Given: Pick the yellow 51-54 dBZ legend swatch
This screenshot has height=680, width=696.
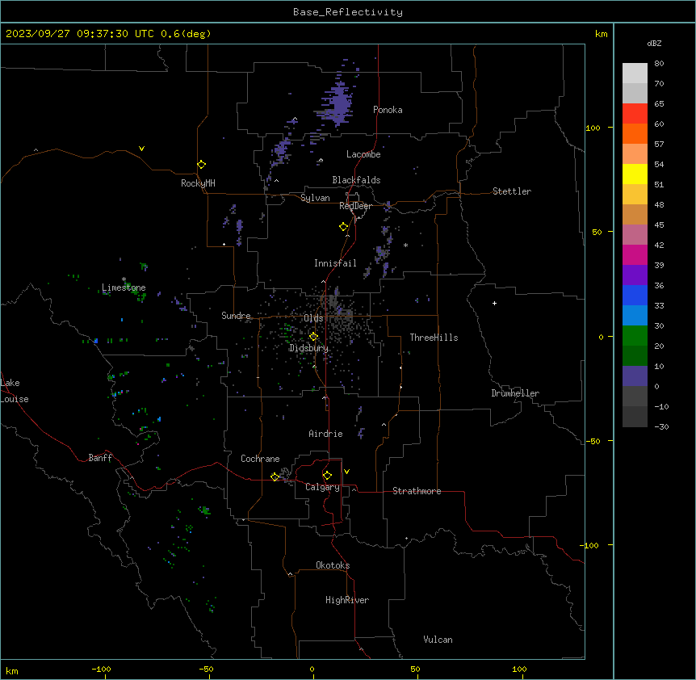Looking at the screenshot, I should 635,174.
